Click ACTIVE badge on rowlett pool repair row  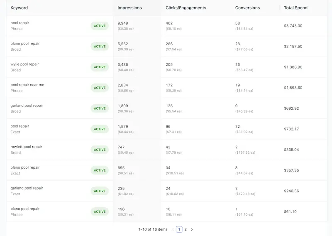(x=100, y=150)
